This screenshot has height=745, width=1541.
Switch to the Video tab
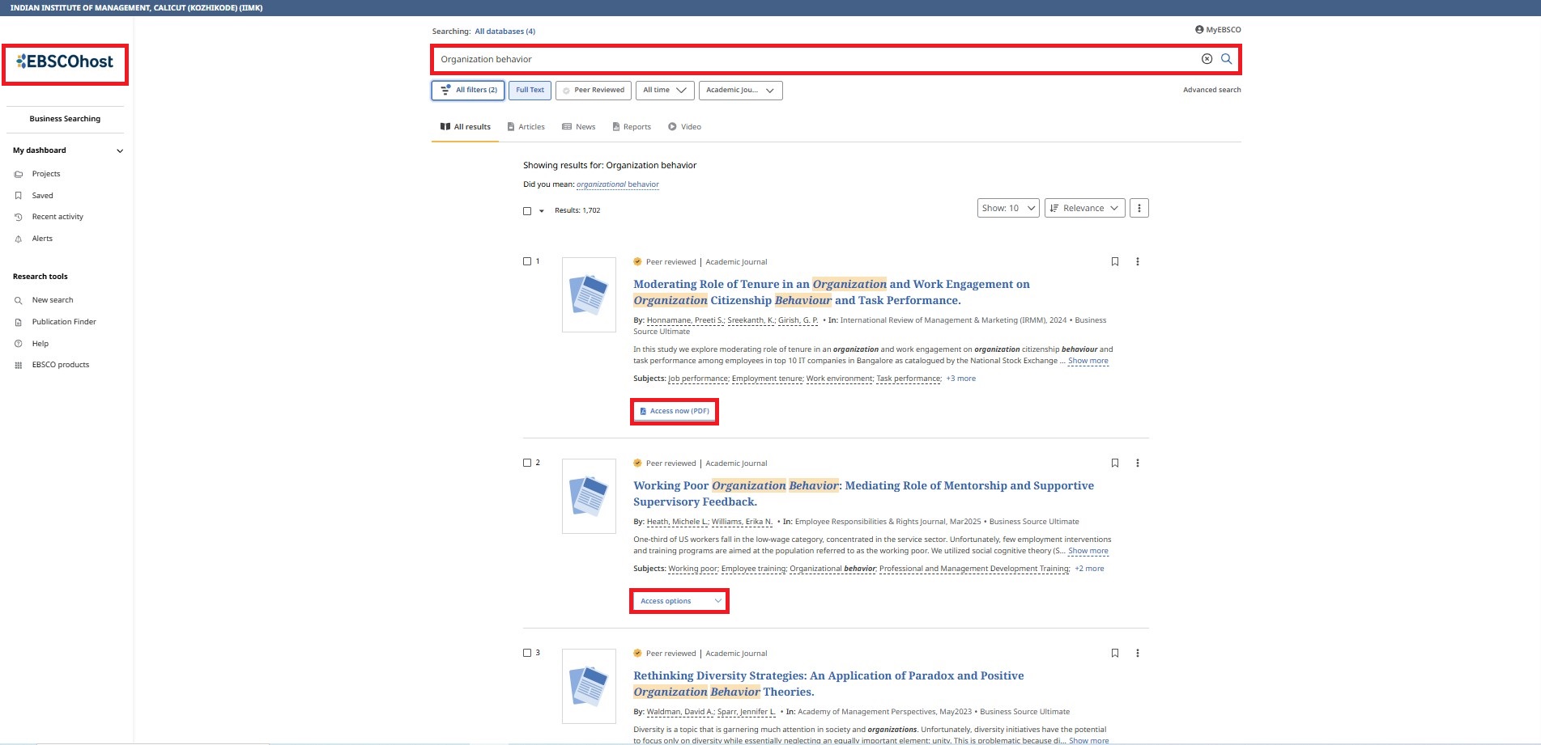tap(684, 127)
